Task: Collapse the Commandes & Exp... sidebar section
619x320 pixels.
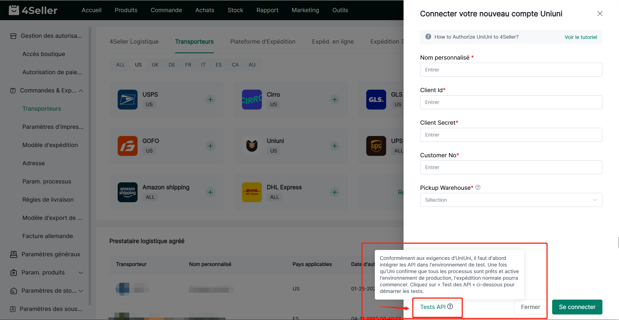Action: tap(81, 91)
